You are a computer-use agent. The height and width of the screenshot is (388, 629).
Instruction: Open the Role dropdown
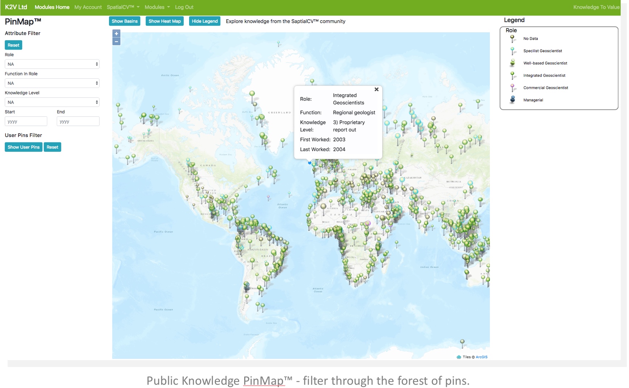(52, 64)
